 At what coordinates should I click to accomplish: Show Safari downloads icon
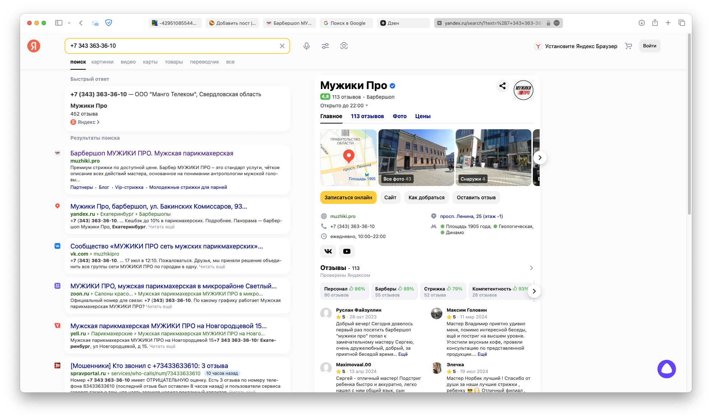point(642,23)
